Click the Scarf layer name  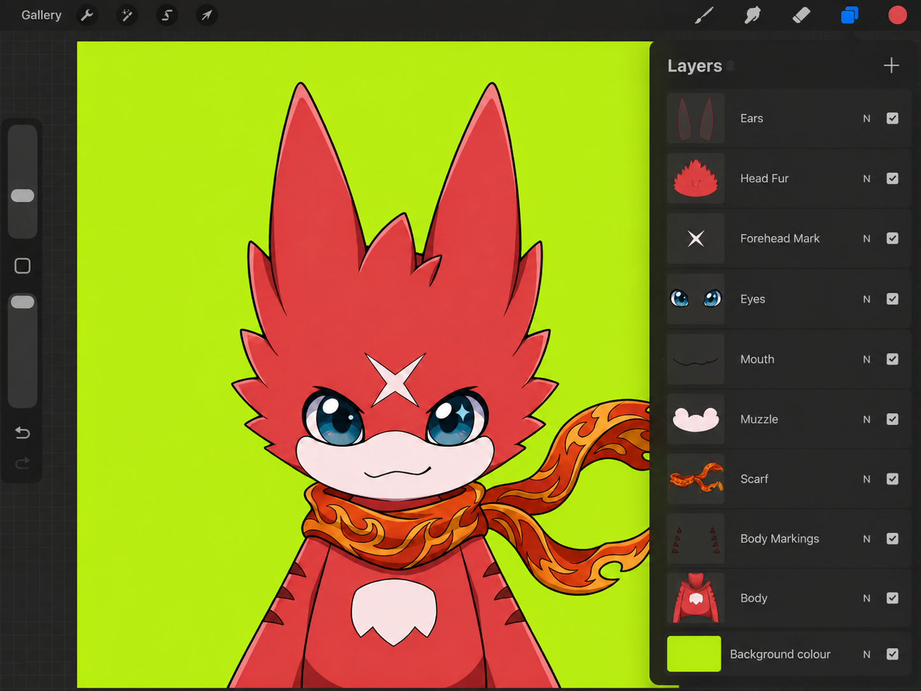point(754,479)
